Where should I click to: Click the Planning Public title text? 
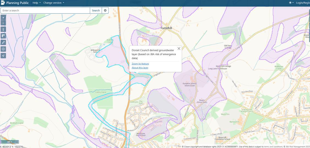tap(17, 3)
